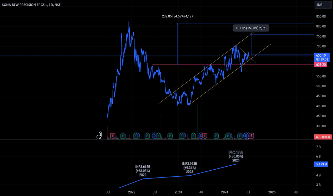Screen dimensions: 333x196
Task: Click the 2025 label on time axis
Action: coord(272,192)
